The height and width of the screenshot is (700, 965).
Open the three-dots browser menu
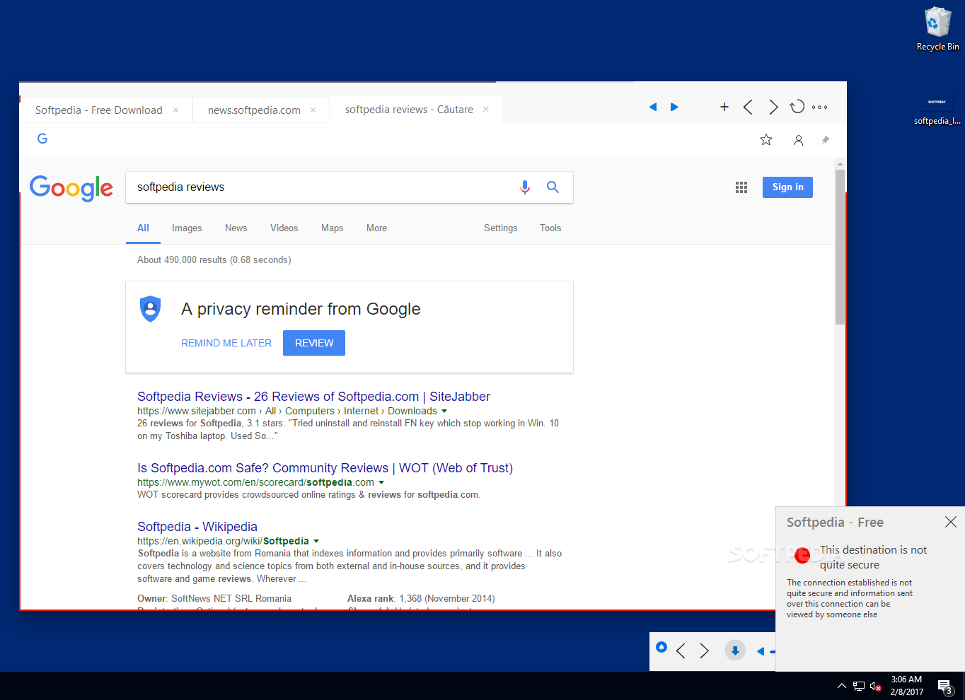(820, 107)
